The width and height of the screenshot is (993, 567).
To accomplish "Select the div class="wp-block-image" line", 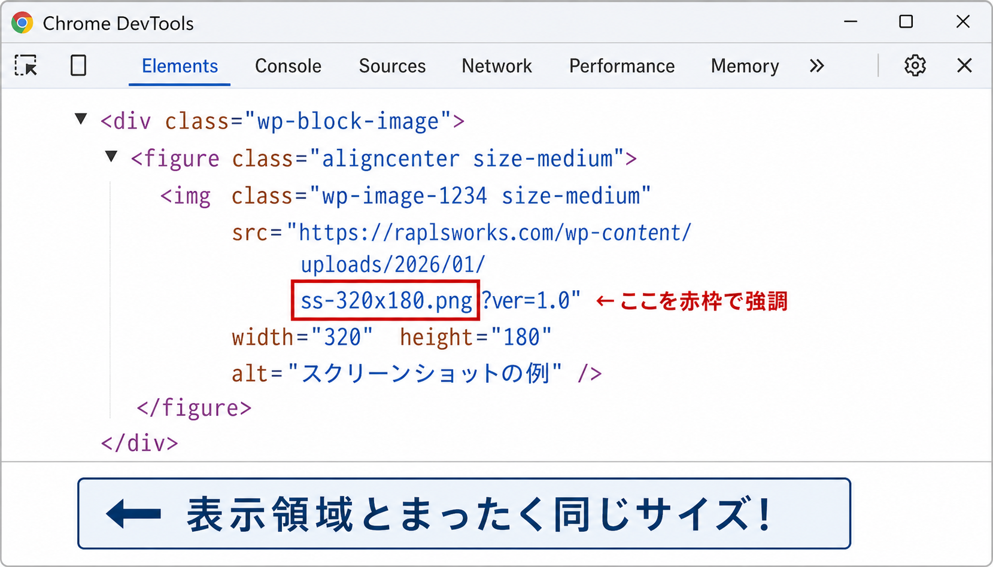I will [x=283, y=121].
